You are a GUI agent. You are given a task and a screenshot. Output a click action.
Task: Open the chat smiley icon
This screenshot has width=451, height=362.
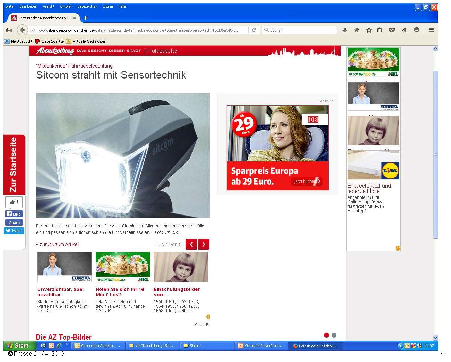point(416,30)
